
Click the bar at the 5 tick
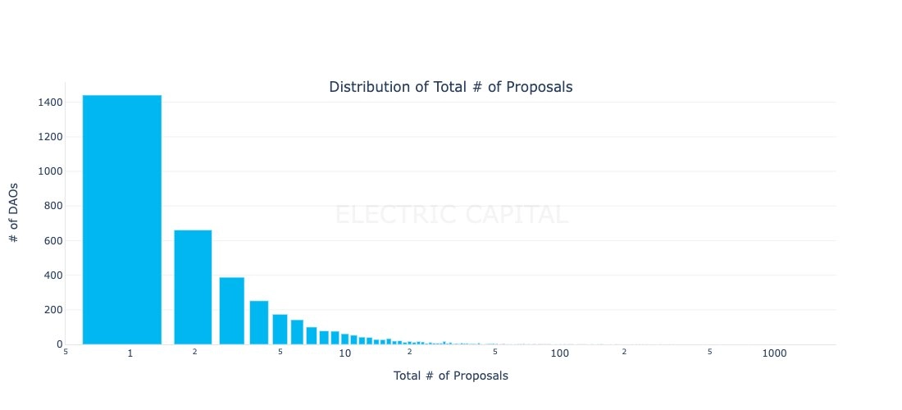280,330
